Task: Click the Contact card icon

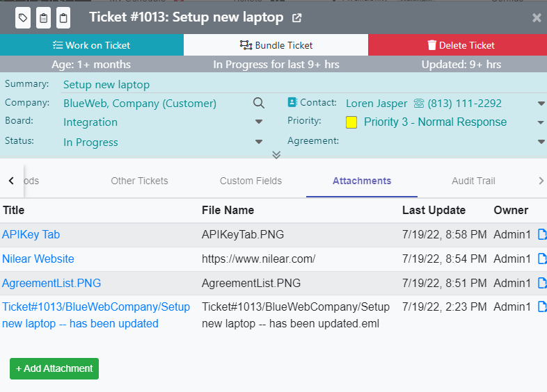Action: tap(292, 102)
